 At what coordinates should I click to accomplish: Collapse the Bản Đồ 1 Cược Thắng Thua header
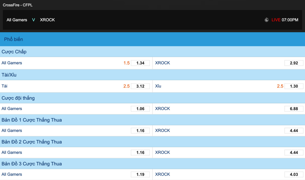point(32,120)
